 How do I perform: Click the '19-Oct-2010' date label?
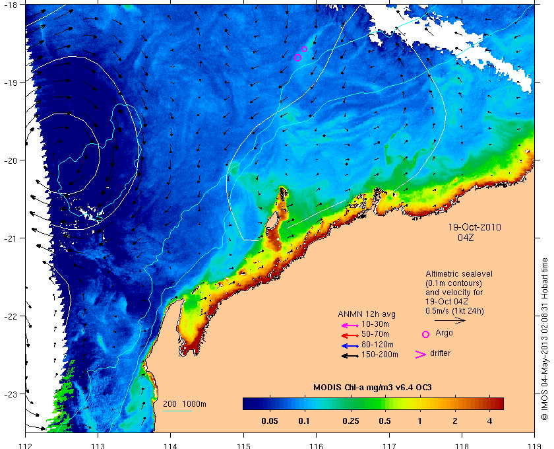[x=474, y=227]
